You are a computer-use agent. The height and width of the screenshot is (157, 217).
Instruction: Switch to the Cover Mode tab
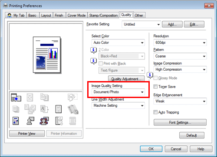point(76,15)
